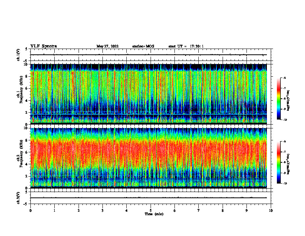
Task: Click time-axis tick label "3"
Action: 102,211
